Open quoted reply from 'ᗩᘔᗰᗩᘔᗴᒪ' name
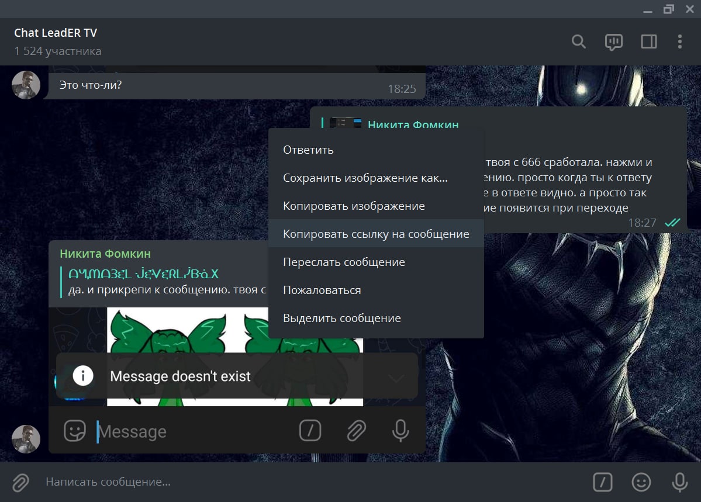This screenshot has height=502, width=701. [x=143, y=273]
